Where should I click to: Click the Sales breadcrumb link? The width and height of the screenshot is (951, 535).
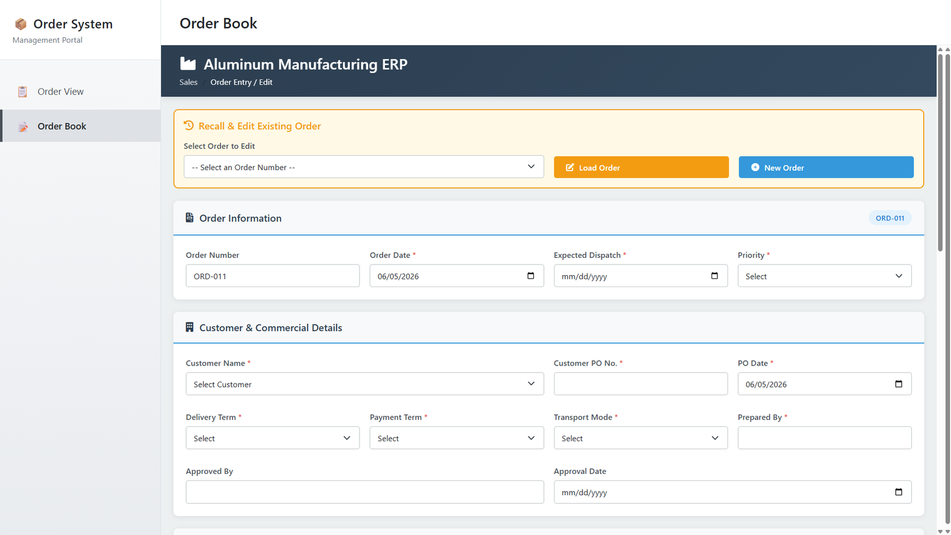[x=188, y=82]
